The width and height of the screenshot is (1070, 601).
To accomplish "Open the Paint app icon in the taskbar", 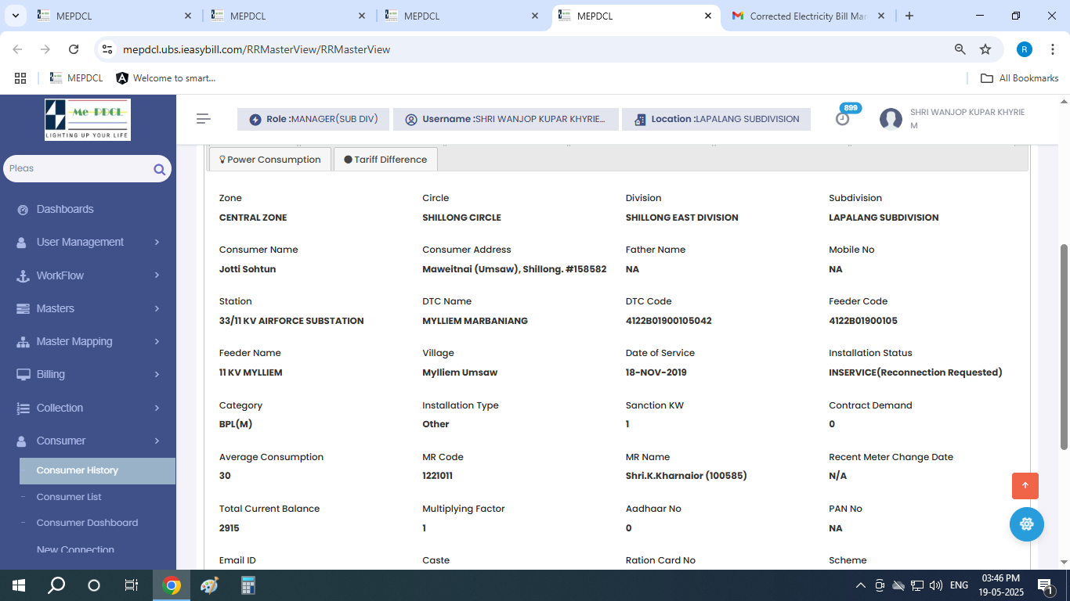I will click(209, 585).
